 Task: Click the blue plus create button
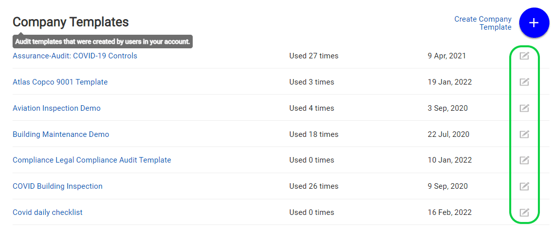click(534, 23)
